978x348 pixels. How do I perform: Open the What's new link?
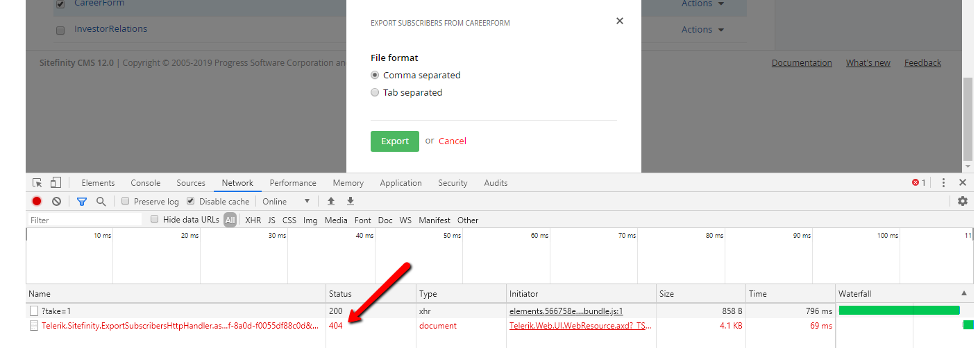[x=868, y=62]
